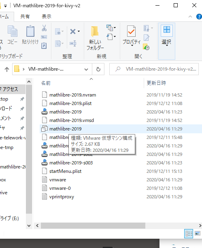Click the Open icon in the Open group
This screenshot has width=202, height=248.
click(147, 28)
